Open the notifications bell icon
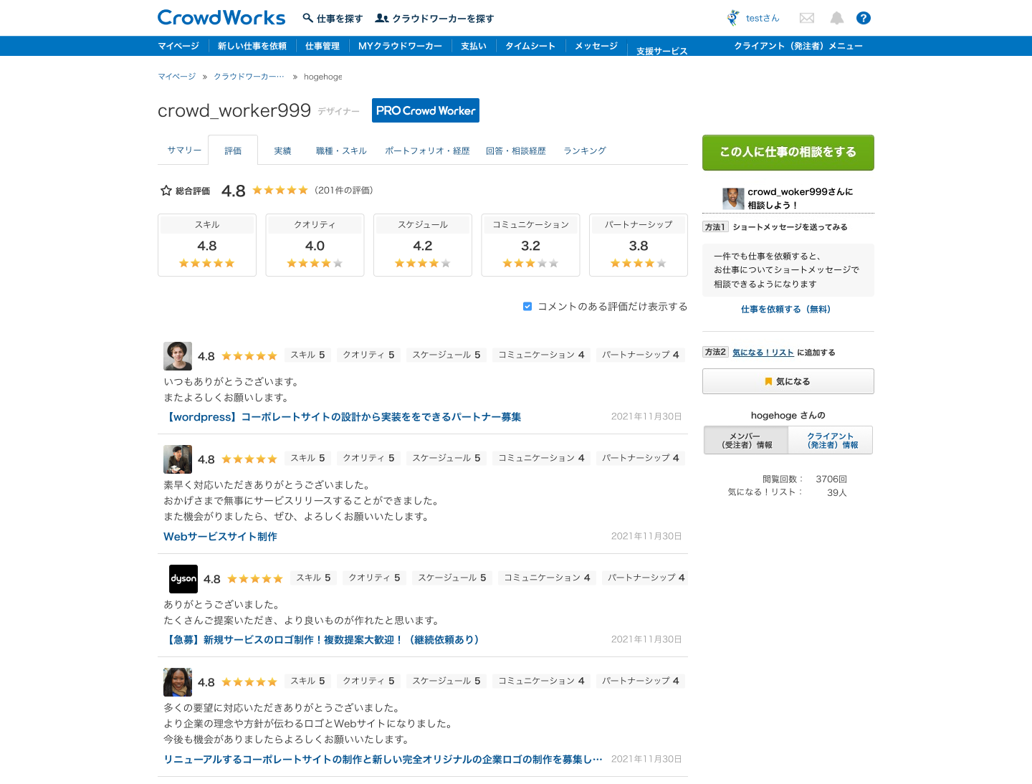The height and width of the screenshot is (784, 1032). click(836, 18)
